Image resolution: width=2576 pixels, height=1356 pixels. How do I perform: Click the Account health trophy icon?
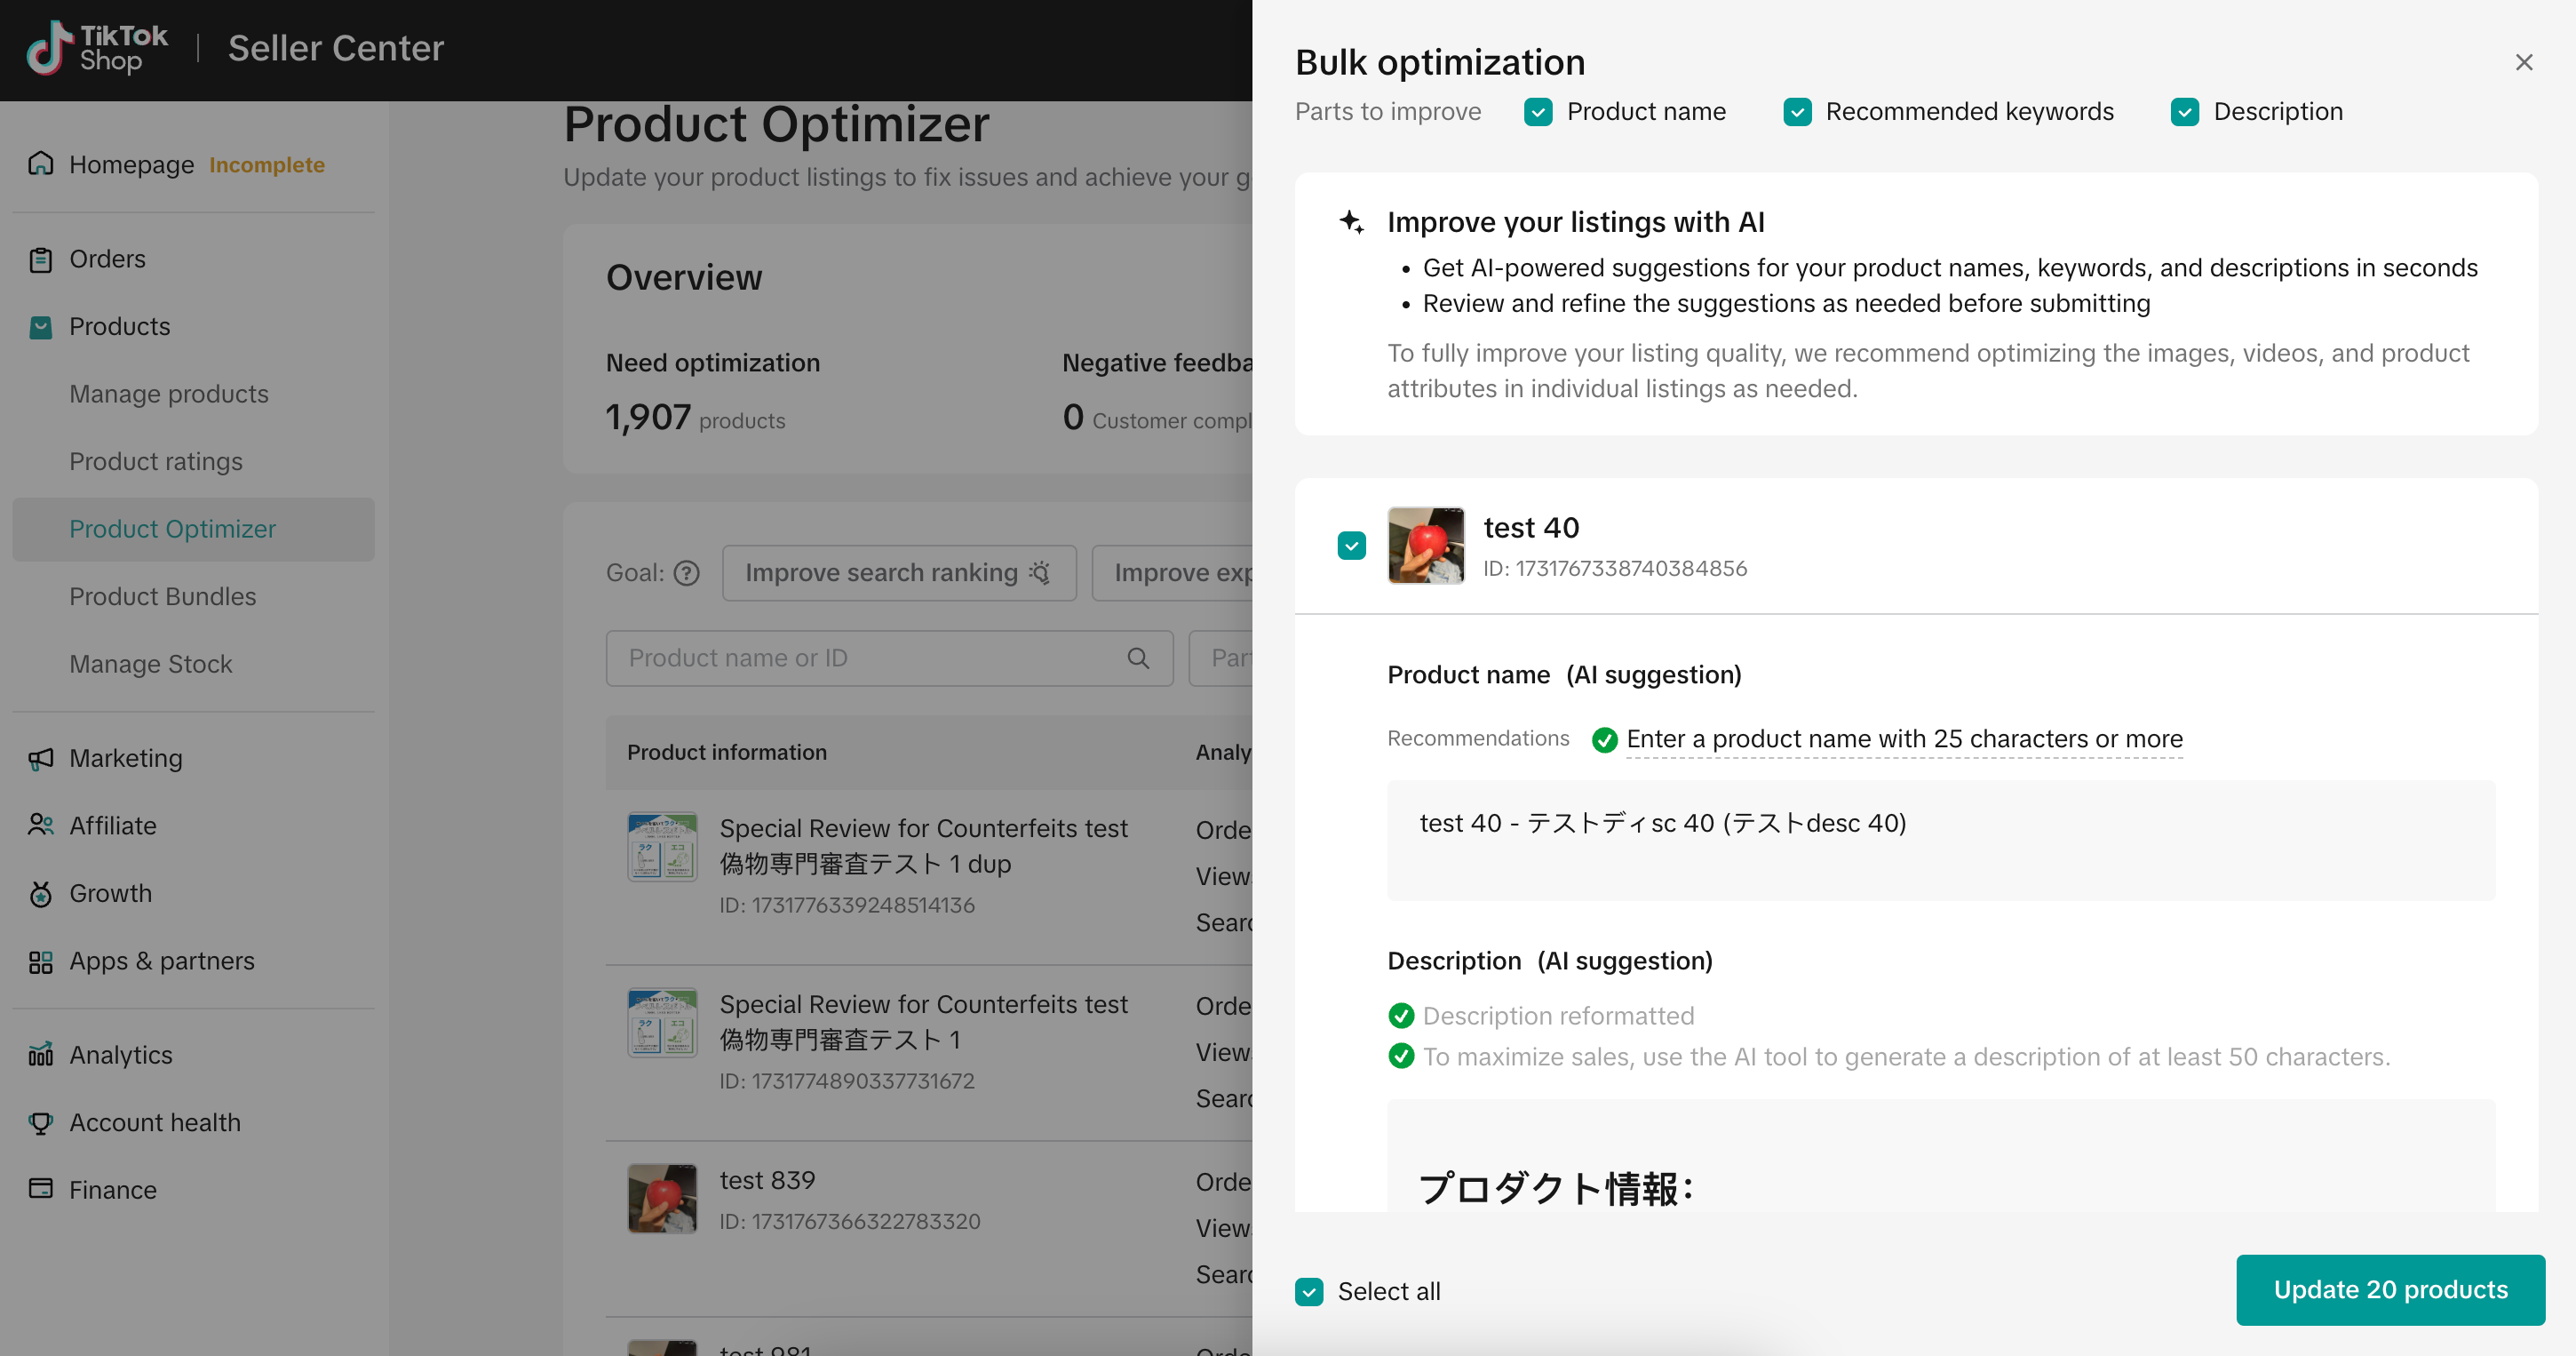(x=41, y=1123)
